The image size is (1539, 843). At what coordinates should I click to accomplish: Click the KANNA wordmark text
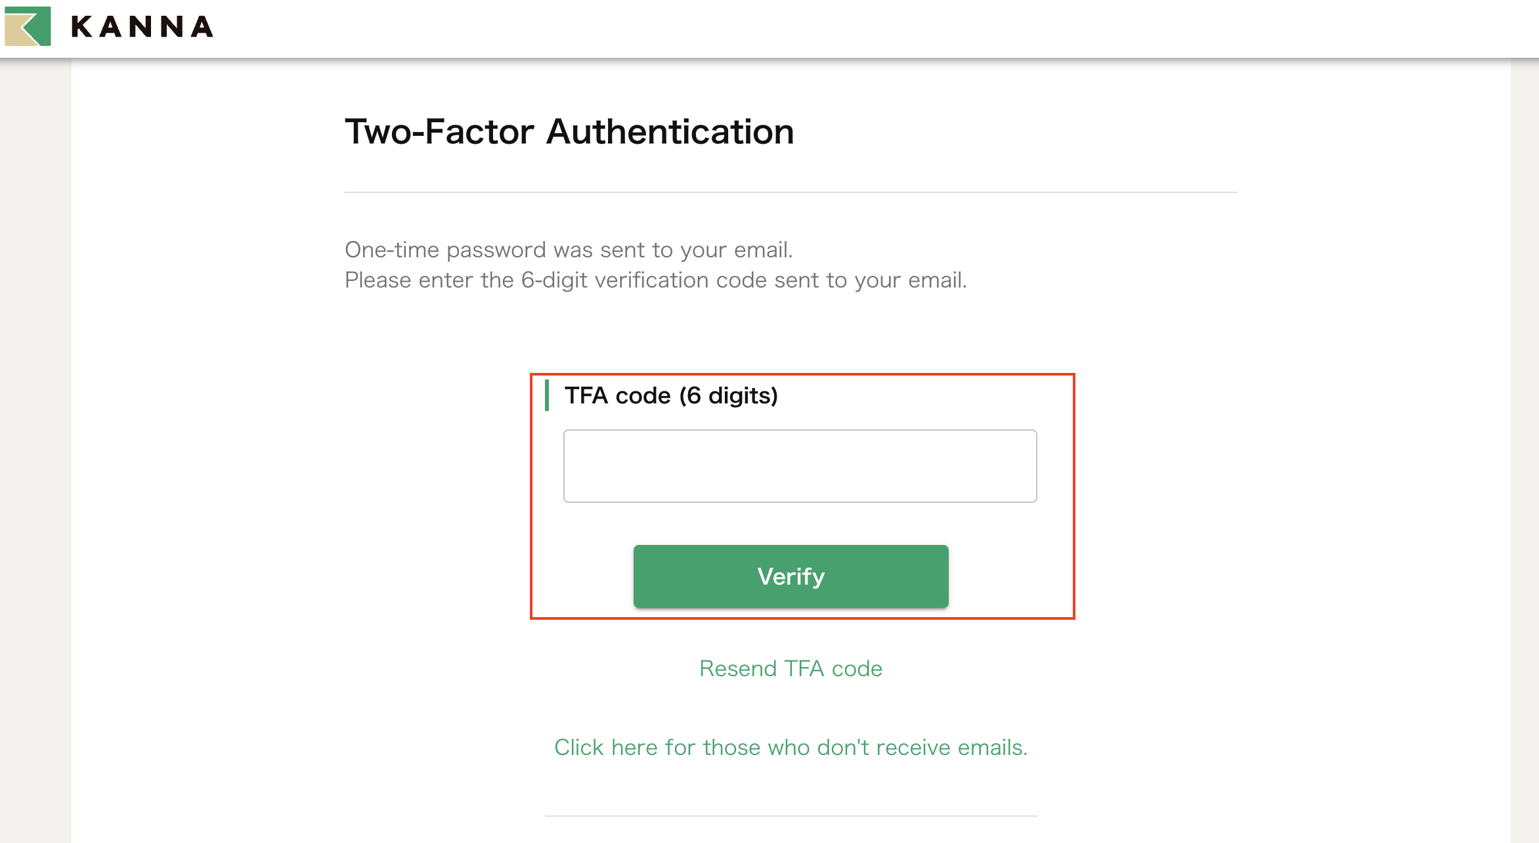tap(142, 27)
